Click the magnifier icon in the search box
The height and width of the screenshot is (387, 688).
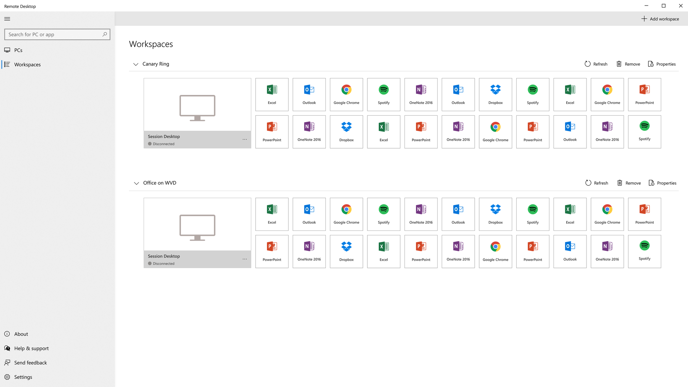105,34
